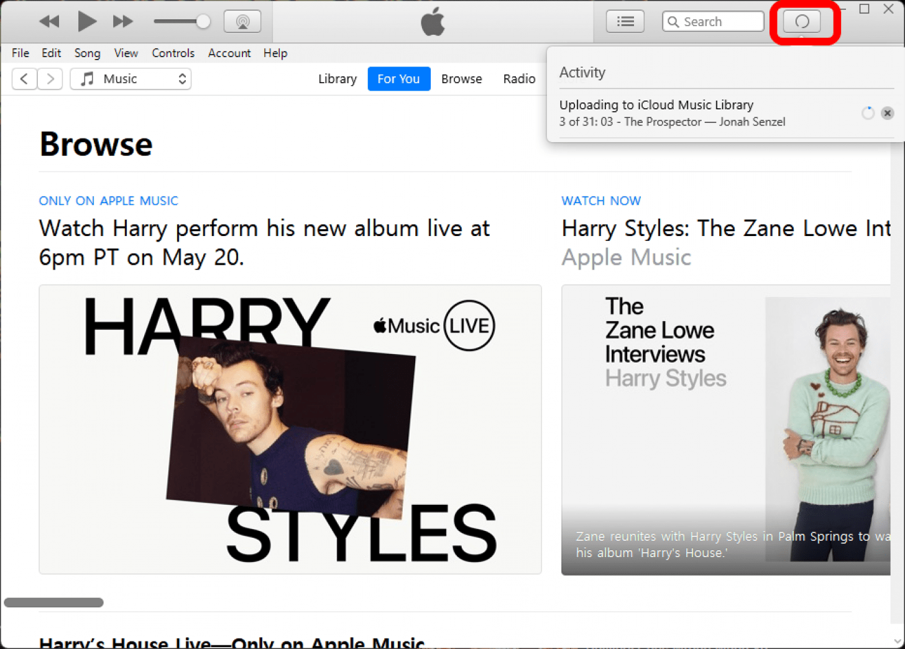Open the Controls menu
The height and width of the screenshot is (649, 905).
pos(173,53)
